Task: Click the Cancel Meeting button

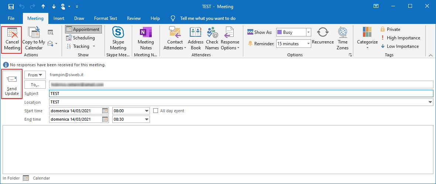Action: coord(12,39)
